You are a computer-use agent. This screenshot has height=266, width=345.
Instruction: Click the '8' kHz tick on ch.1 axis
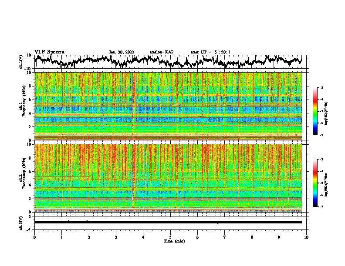30,86
